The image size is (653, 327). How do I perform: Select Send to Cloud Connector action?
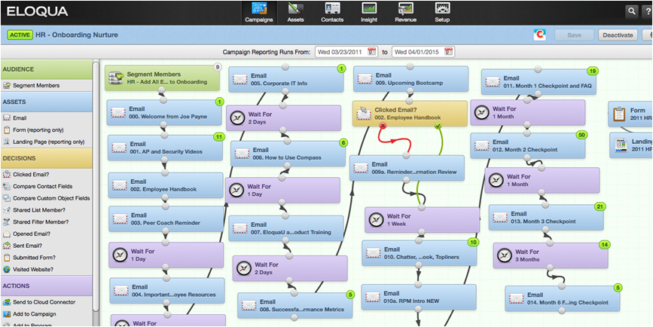[45, 302]
